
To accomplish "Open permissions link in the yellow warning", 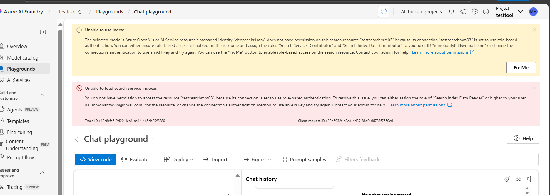I will (443, 52).
